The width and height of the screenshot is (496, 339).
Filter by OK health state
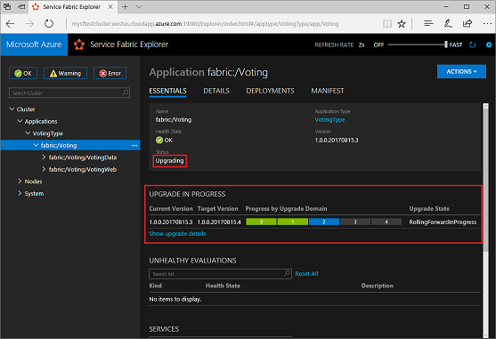[x=23, y=73]
